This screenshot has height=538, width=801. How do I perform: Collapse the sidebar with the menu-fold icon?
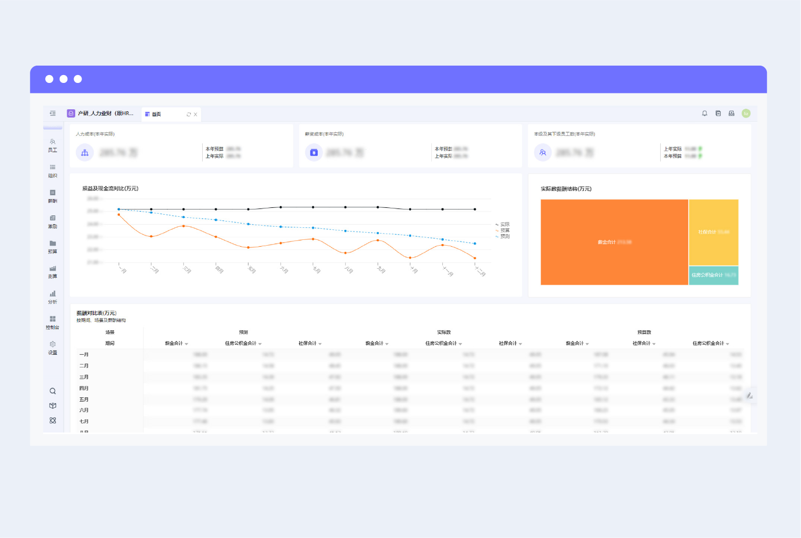53,113
